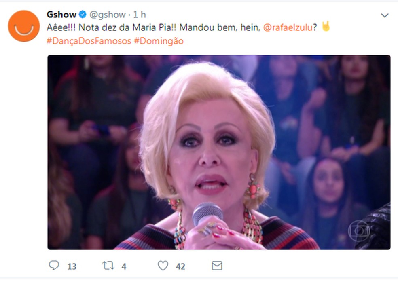Expand the tweet options chevron
This screenshot has height=281, width=398.
click(x=385, y=15)
